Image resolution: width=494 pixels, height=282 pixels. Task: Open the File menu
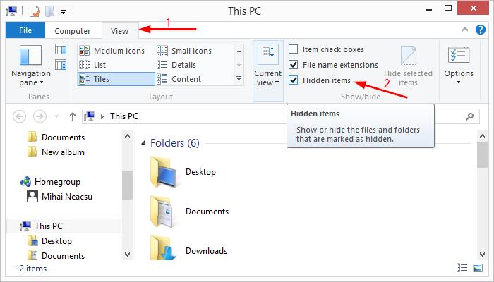click(25, 30)
